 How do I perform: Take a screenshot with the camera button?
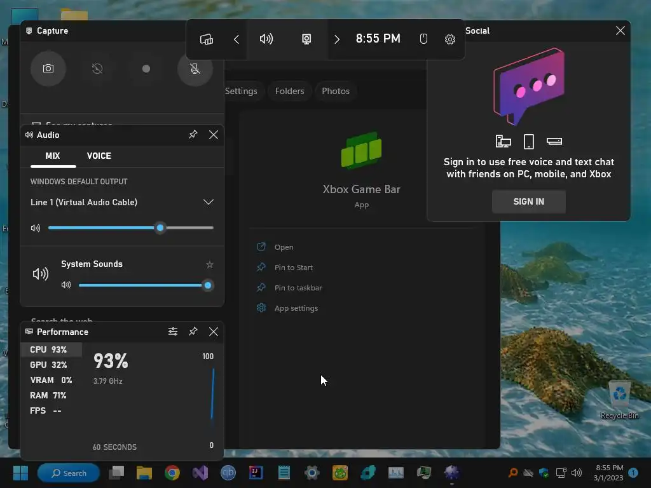(48, 69)
